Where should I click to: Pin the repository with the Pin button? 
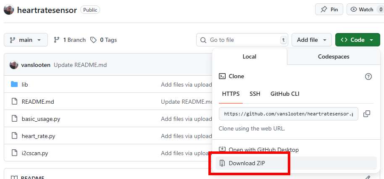329,10
